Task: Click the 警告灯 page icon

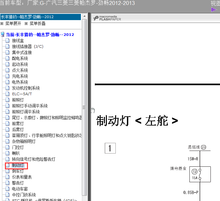Action: [x=8, y=183]
